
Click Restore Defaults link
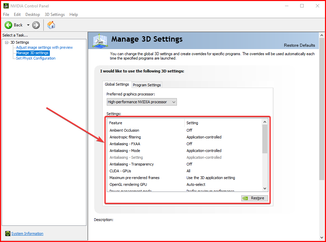299,45
